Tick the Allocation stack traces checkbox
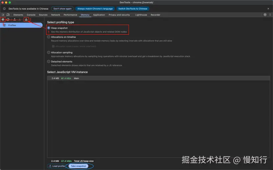Screen dimensions: 273x170 (x=53, y=46)
